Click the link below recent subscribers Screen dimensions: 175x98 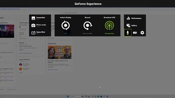[21, 73]
